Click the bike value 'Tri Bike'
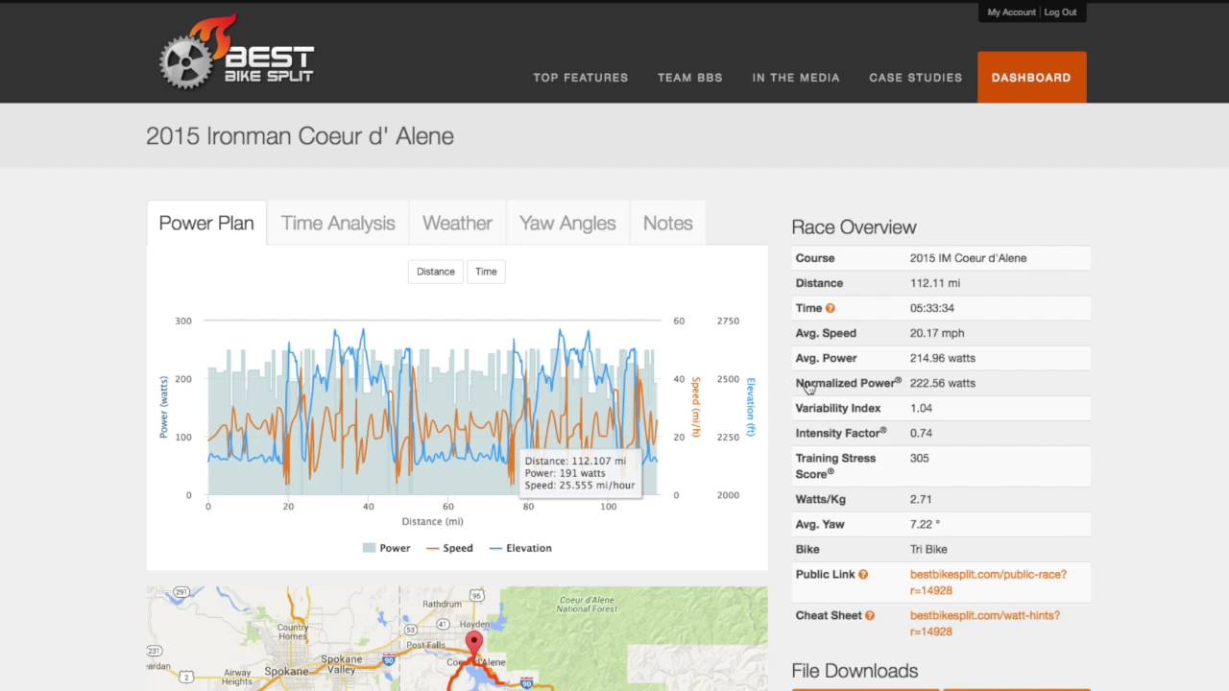This screenshot has width=1229, height=691. click(928, 549)
